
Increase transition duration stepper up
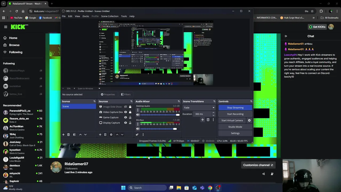click(x=213, y=113)
